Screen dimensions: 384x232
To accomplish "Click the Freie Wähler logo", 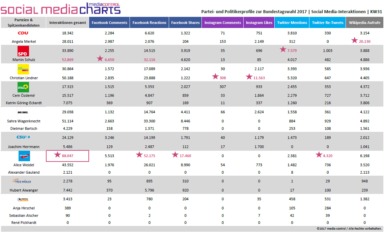I will tap(22, 181).
